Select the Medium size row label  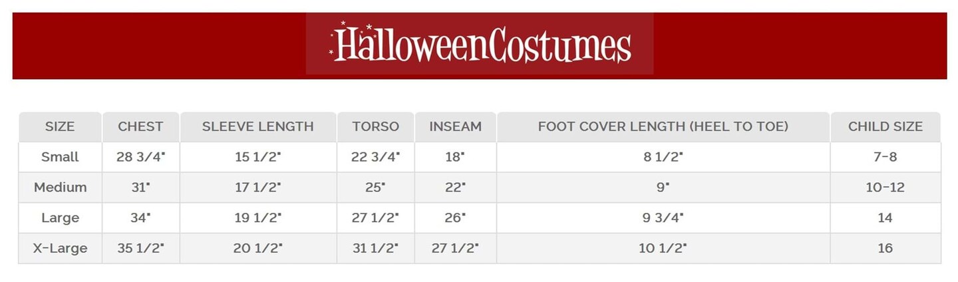point(60,188)
